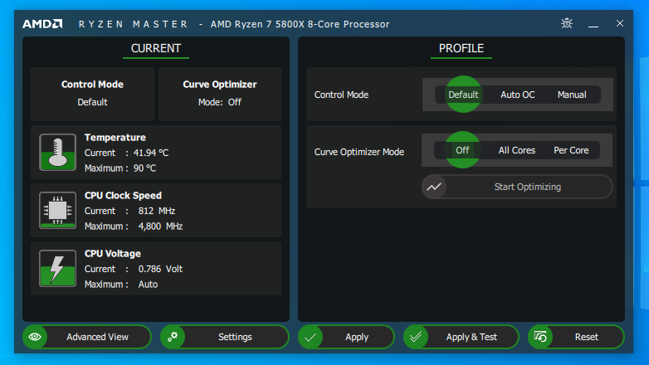Click the gears icon on Settings
Viewport: 649px width, 365px height.
coord(173,337)
